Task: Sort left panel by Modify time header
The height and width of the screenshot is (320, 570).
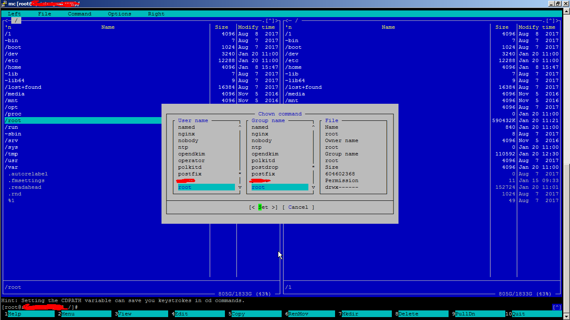Action: point(257,27)
